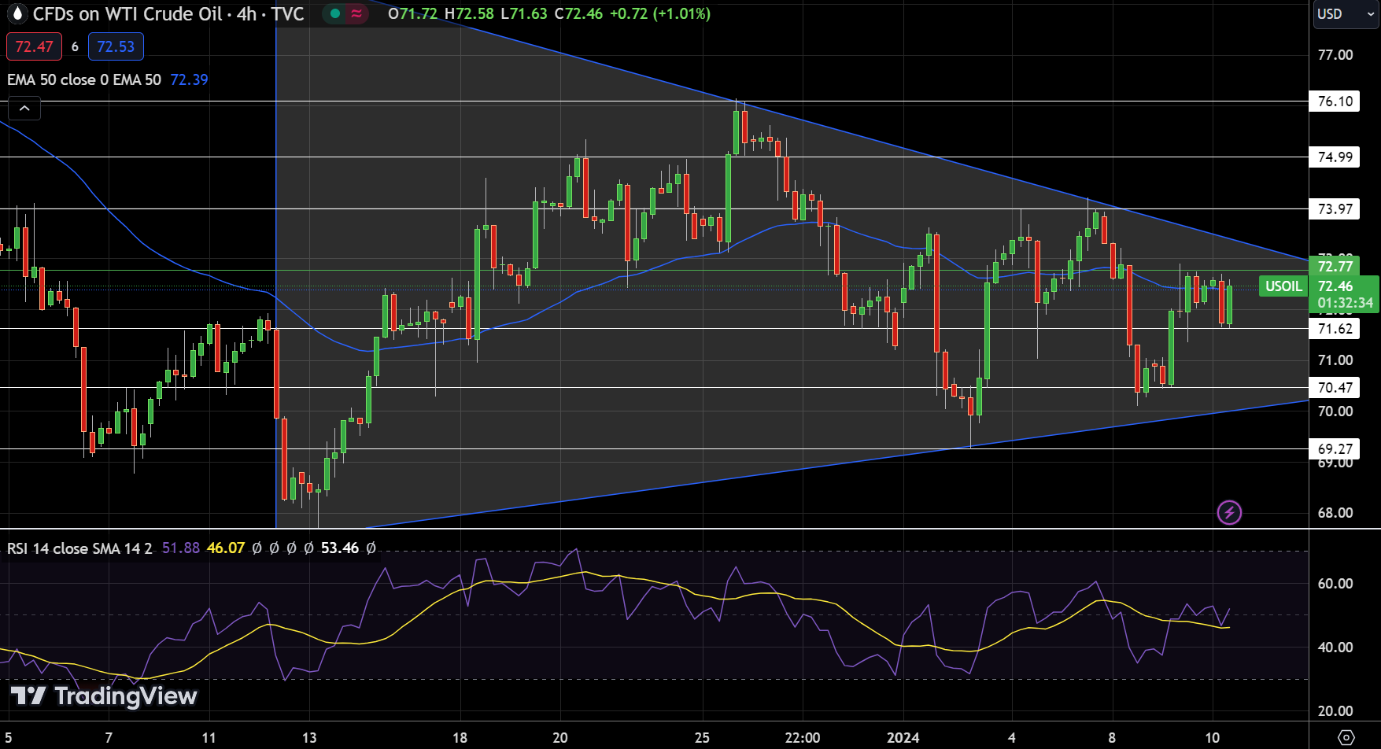Select the EMA 50 close indicator legend
The width and height of the screenshot is (1381, 749).
(84, 79)
